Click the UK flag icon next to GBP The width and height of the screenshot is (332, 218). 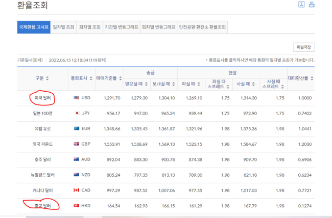pyautogui.click(x=76, y=145)
